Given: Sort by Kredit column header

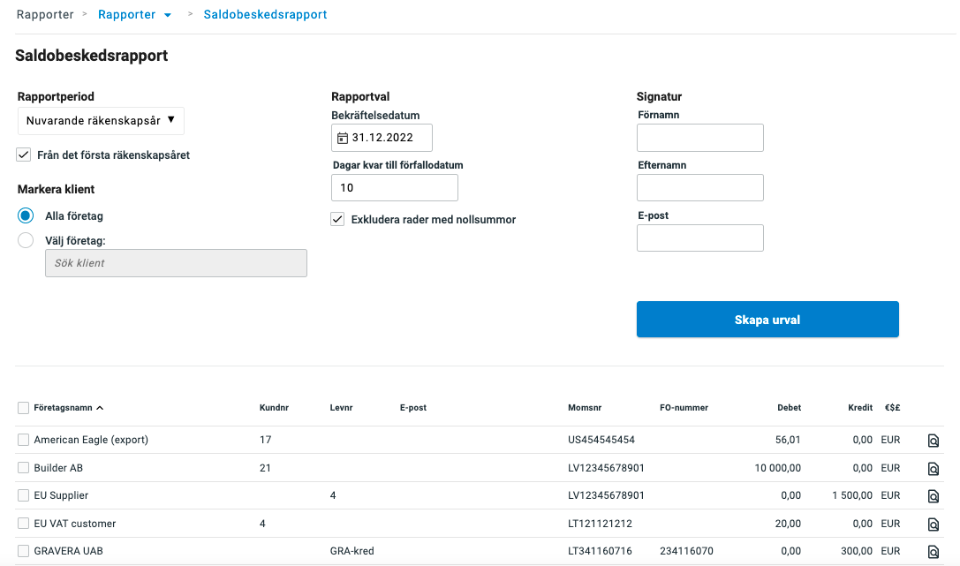Looking at the screenshot, I should click(x=860, y=408).
